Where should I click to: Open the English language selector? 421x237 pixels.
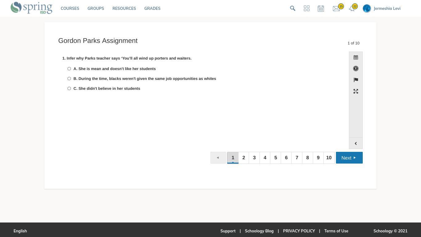click(x=20, y=231)
